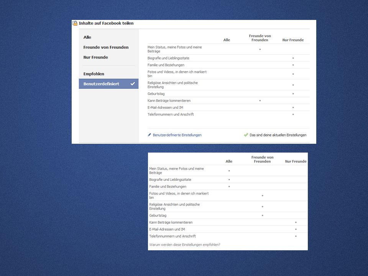Screen dimensions: 368x276
Task: Click the Geburtstag row dot in lower table
Action: (262, 215)
